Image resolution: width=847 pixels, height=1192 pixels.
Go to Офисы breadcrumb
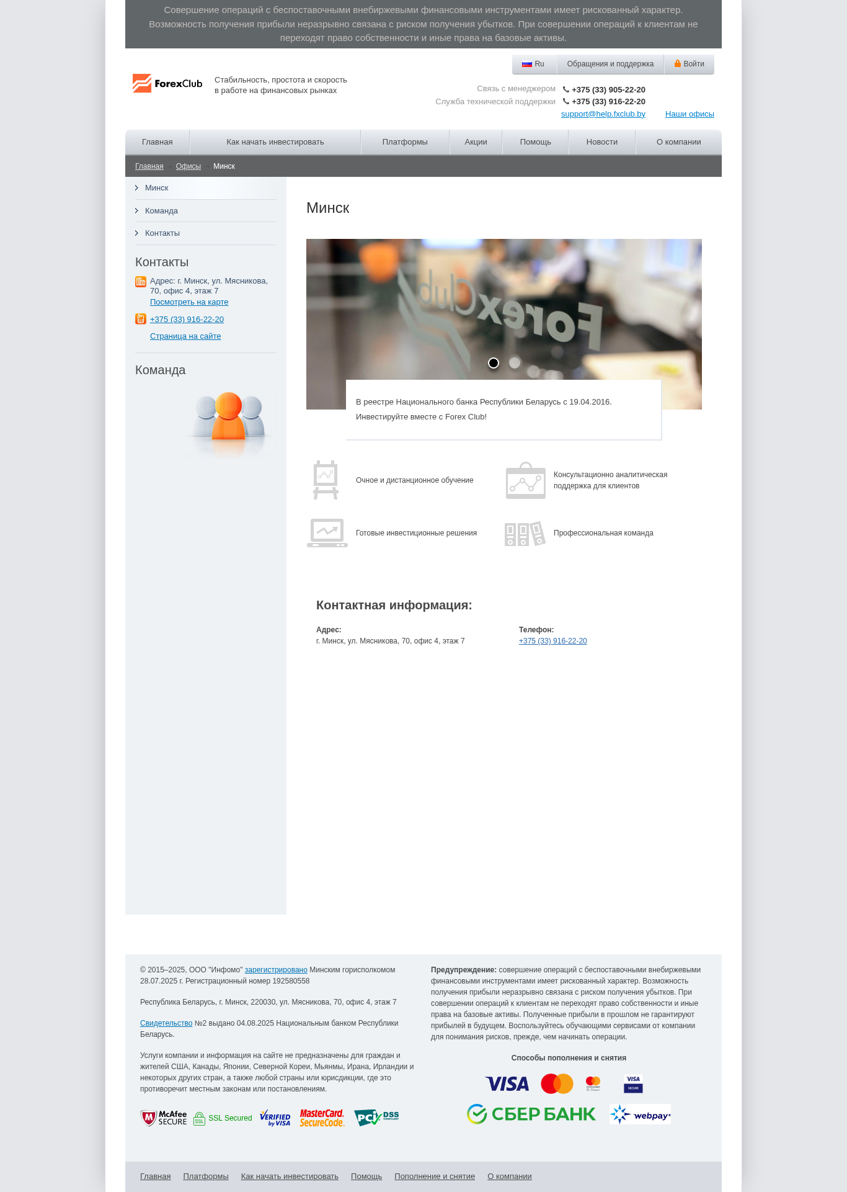188,166
